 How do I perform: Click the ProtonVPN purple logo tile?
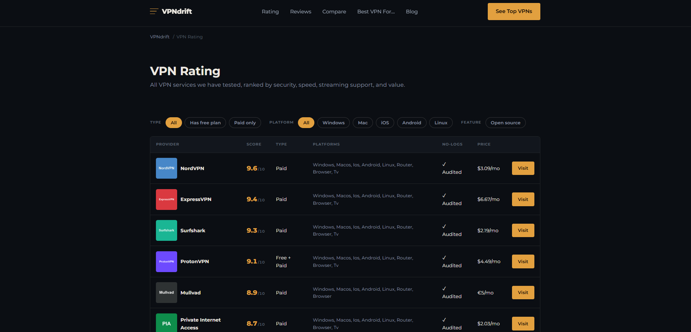pyautogui.click(x=166, y=262)
